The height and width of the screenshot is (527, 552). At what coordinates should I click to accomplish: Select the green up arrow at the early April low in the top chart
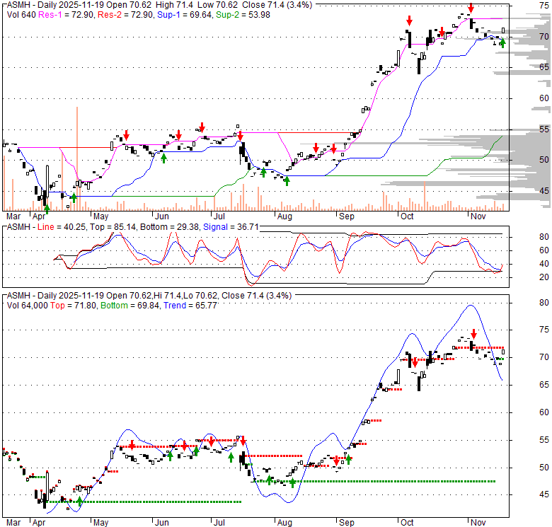(47, 208)
